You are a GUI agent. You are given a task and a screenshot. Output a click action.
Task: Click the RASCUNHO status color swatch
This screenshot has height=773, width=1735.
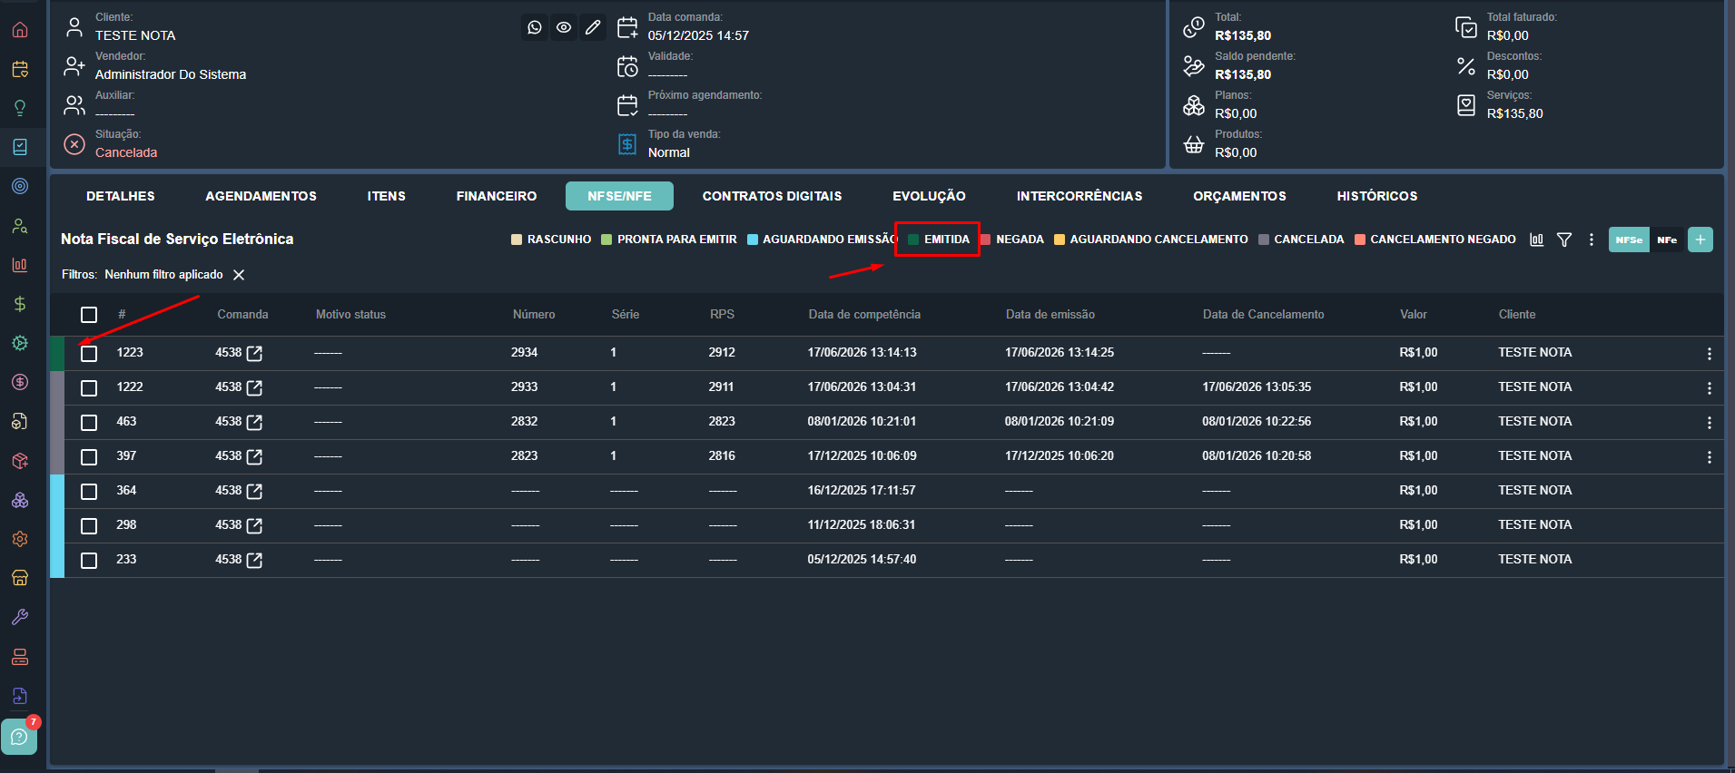click(517, 240)
